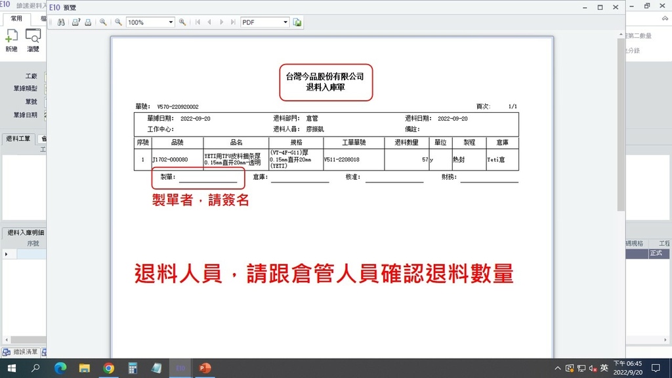Go to last page arrow
This screenshot has height=378, width=672.
point(233,22)
